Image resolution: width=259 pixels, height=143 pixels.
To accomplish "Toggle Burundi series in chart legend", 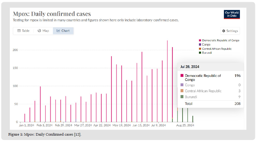I will pos(207,53).
